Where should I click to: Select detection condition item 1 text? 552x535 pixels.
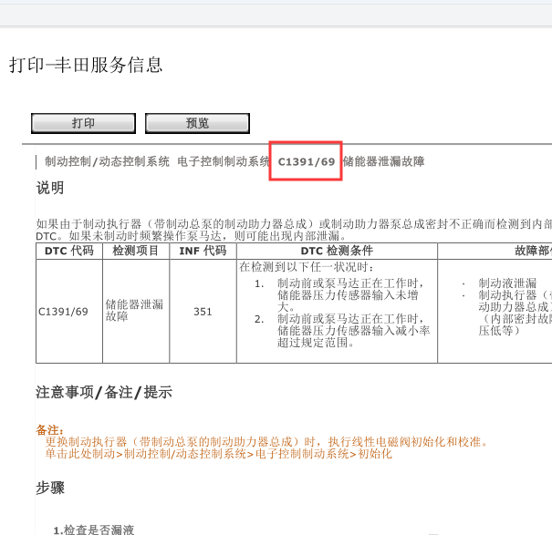click(x=350, y=295)
